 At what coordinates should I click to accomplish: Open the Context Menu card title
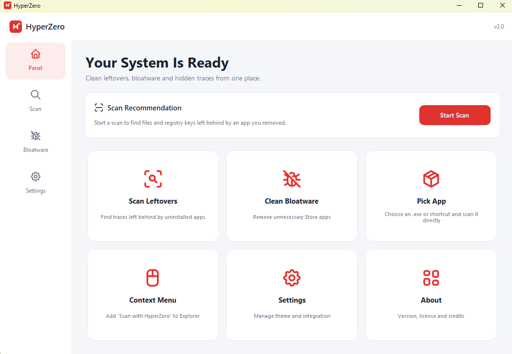tap(153, 300)
